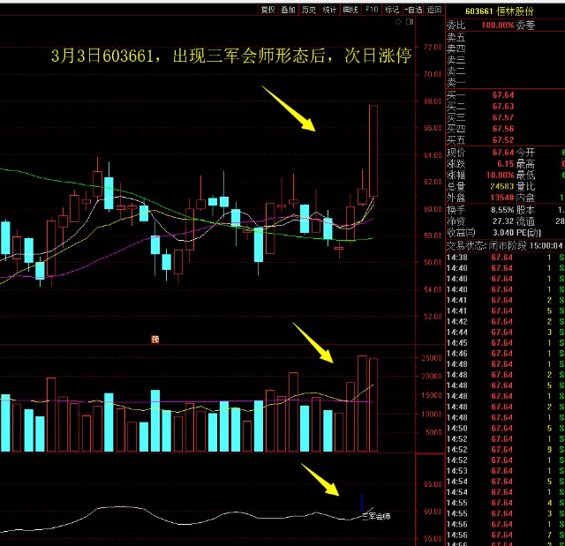Toggle the small panel icon beside diamond
565x546 pixels.
[409, 21]
